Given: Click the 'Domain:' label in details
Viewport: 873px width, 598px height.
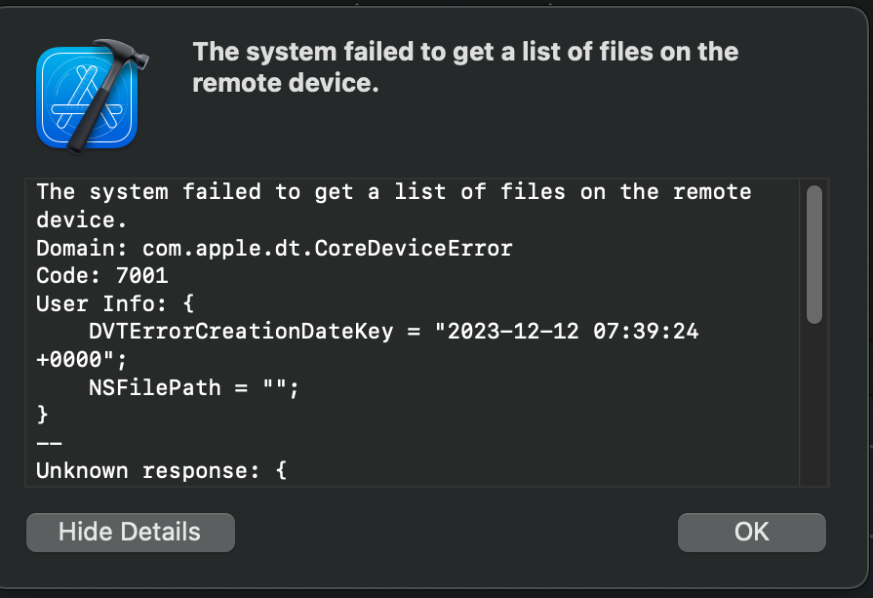Looking at the screenshot, I should pyautogui.click(x=82, y=248).
